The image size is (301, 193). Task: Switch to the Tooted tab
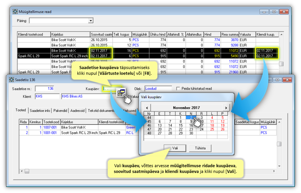21,110
